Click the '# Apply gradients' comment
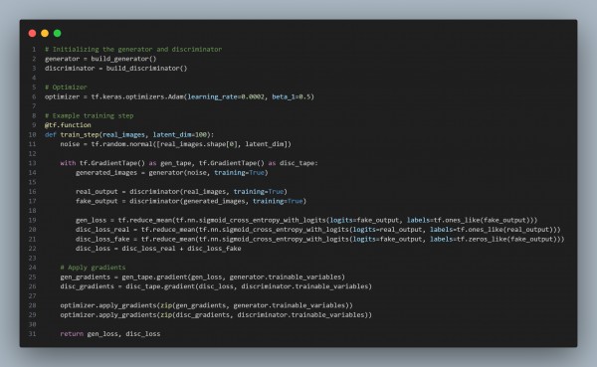Screen dimensions: 597x367 click(93, 268)
